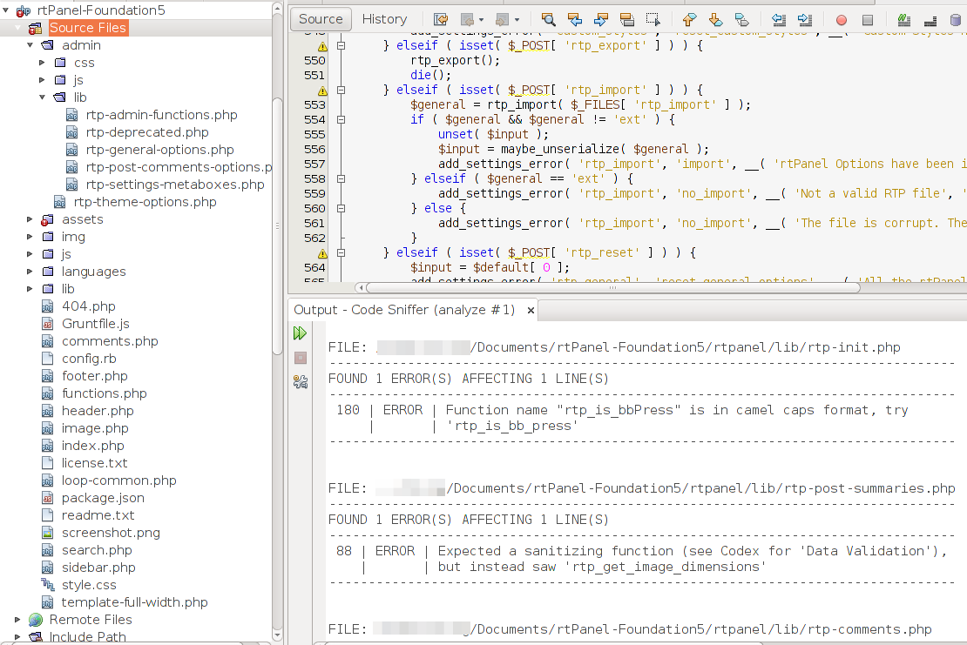Start macro recording red circle
Viewport: 967px width, 645px height.
842,20
